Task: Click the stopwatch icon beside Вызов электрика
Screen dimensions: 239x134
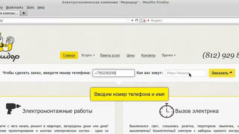Action: 167,111
